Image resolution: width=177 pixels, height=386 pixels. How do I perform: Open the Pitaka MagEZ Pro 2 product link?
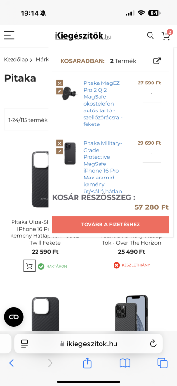point(103,104)
